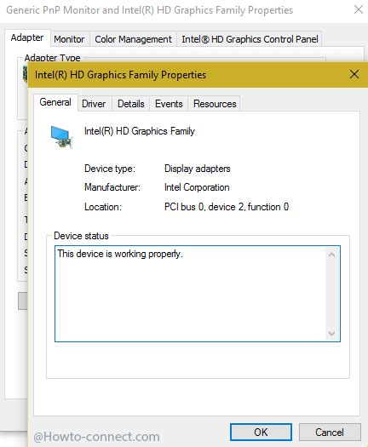This screenshot has height=447, width=368.
Task: Confirm with the OK button
Action: pos(261,433)
